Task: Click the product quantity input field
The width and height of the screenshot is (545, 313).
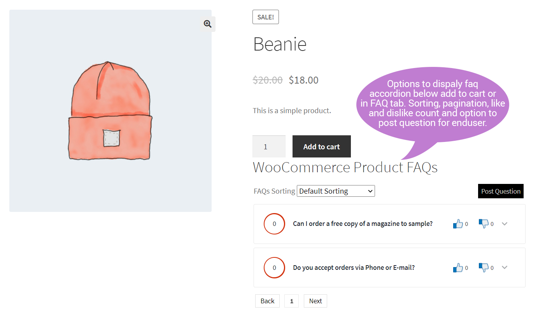Action: tap(269, 147)
